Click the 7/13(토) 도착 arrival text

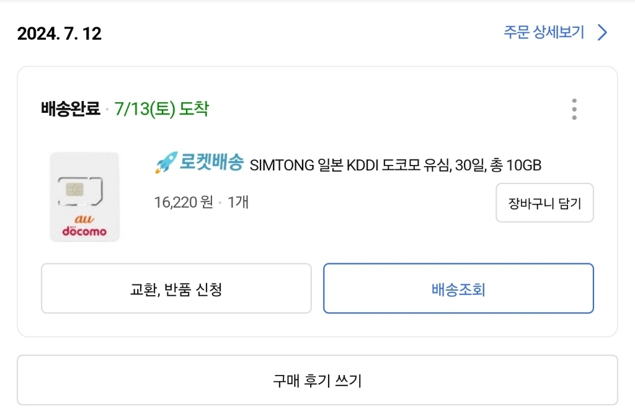[162, 110]
